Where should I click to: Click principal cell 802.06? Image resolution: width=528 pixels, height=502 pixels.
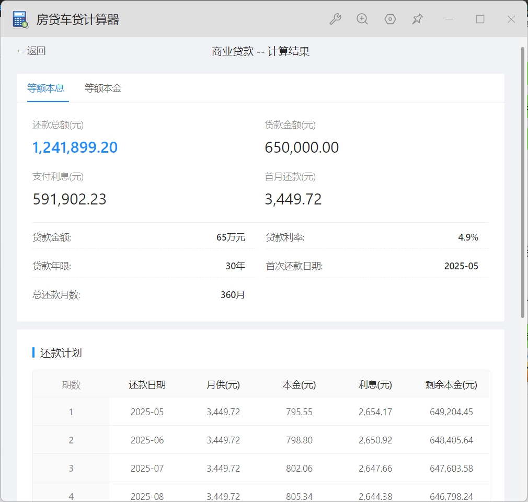[x=300, y=469]
